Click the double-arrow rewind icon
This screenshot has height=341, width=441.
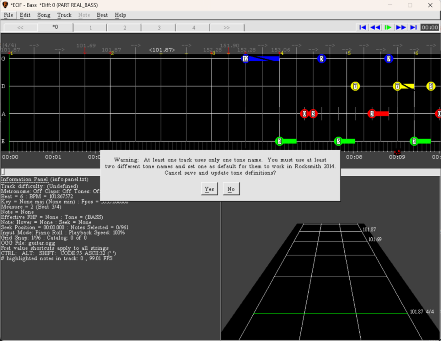coord(375,27)
